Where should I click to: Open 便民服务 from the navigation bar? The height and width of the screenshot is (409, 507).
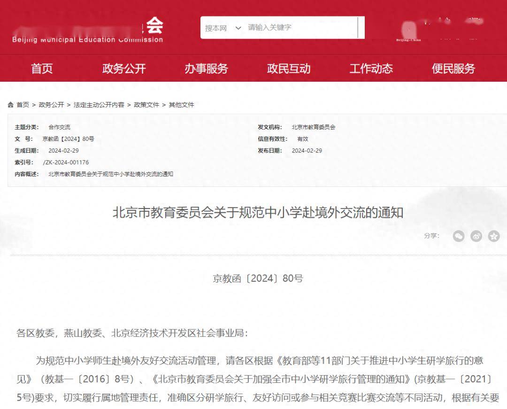(x=453, y=69)
